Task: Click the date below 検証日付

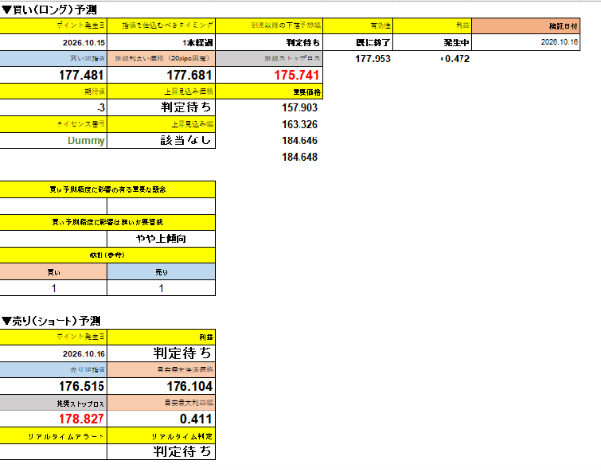Action: coord(526,42)
